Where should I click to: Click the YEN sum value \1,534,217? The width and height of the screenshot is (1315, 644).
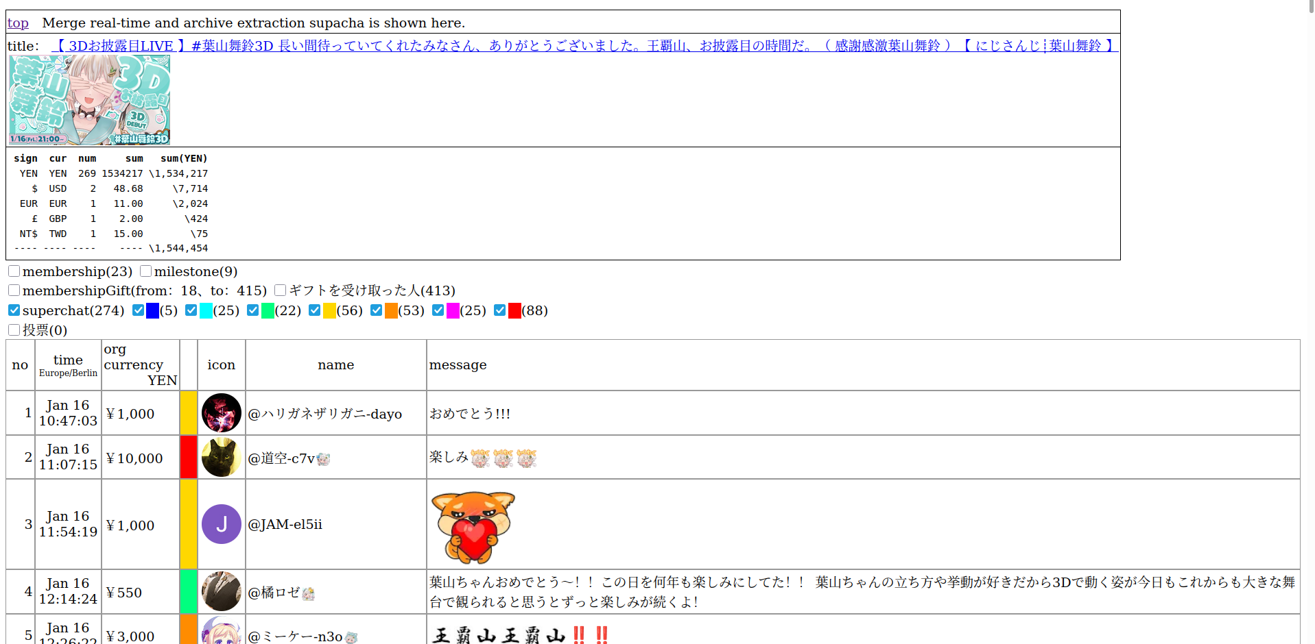tap(178, 174)
